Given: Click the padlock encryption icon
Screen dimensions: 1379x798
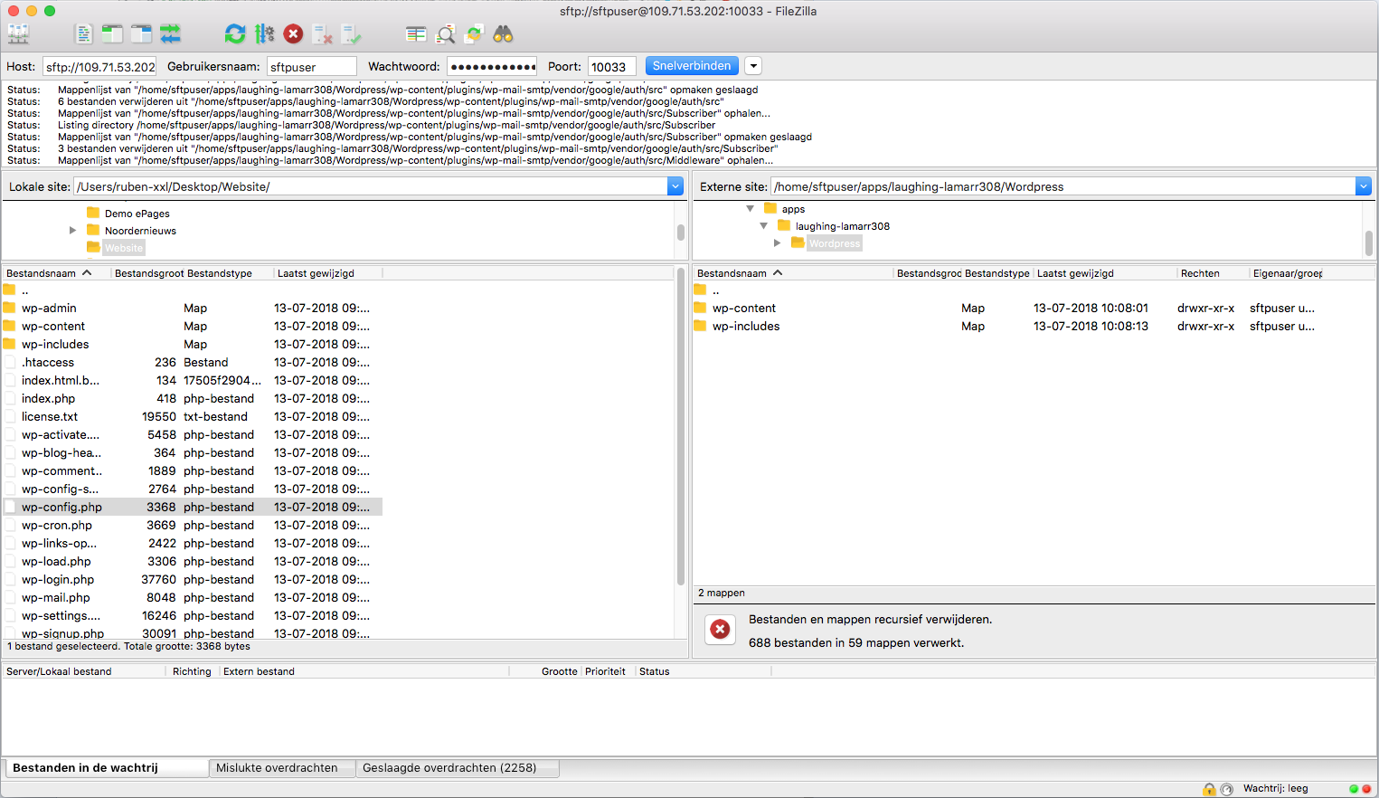Looking at the screenshot, I should pyautogui.click(x=1209, y=789).
